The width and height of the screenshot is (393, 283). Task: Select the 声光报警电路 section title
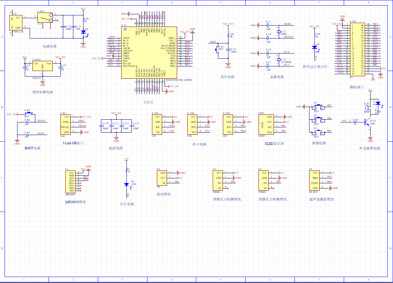pos(370,148)
